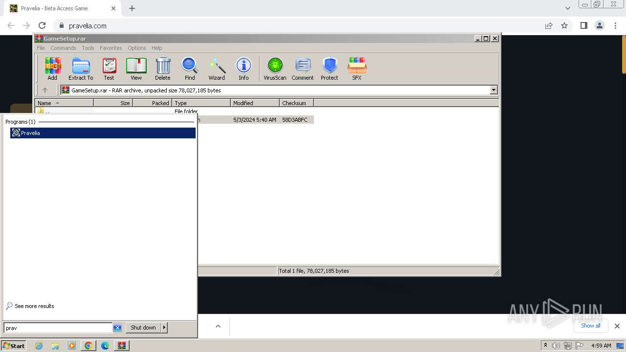
Task: Open Microsoft Edge taskbar icon
Action: coord(105,346)
